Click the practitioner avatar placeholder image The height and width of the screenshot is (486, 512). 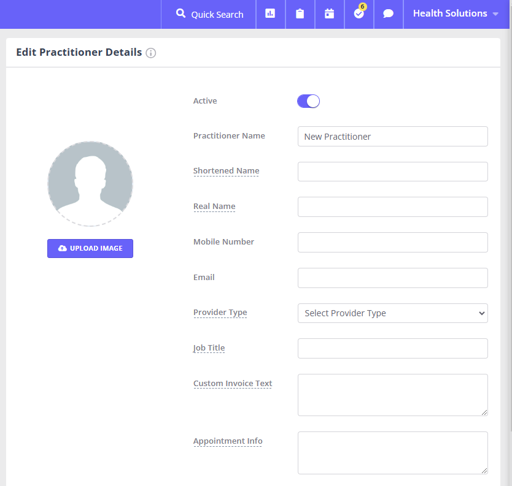pos(90,183)
